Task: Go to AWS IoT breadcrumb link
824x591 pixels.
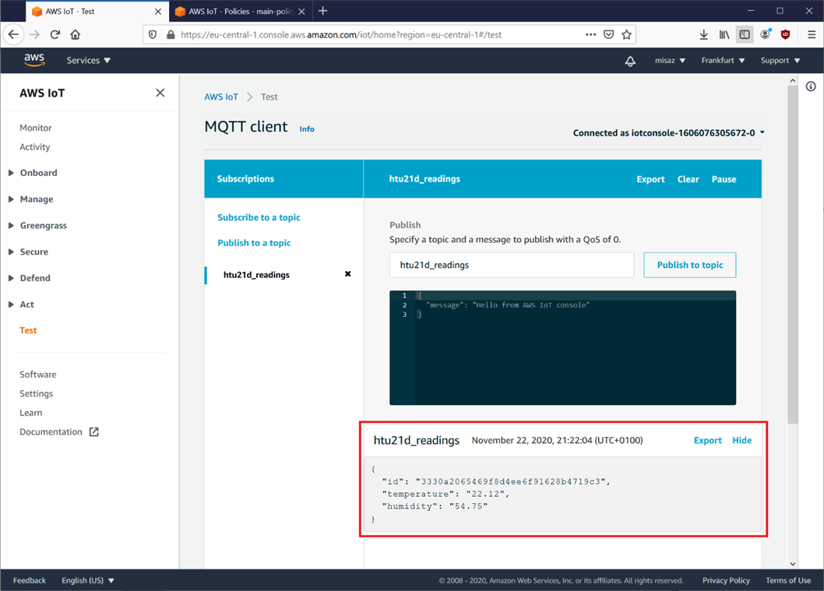Action: 221,97
